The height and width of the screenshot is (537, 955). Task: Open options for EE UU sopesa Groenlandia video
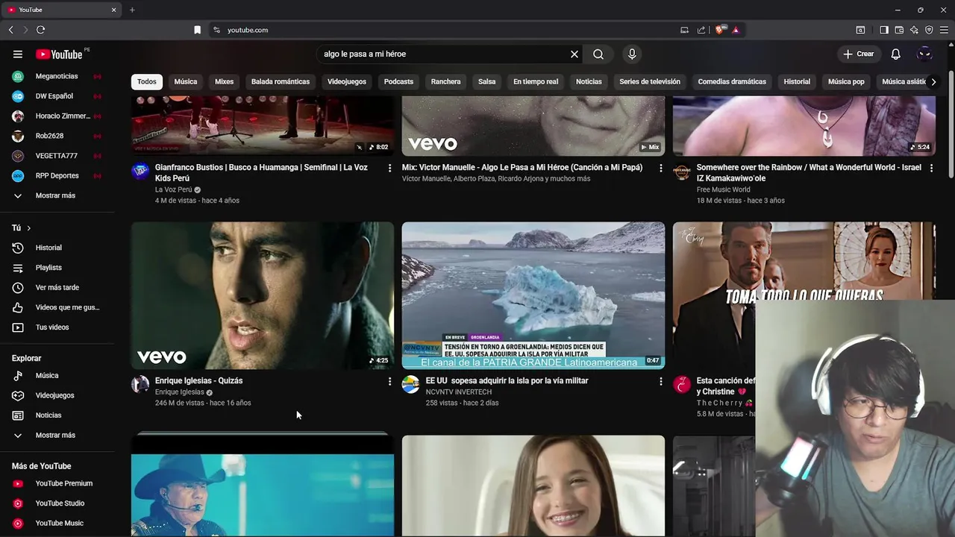click(660, 381)
